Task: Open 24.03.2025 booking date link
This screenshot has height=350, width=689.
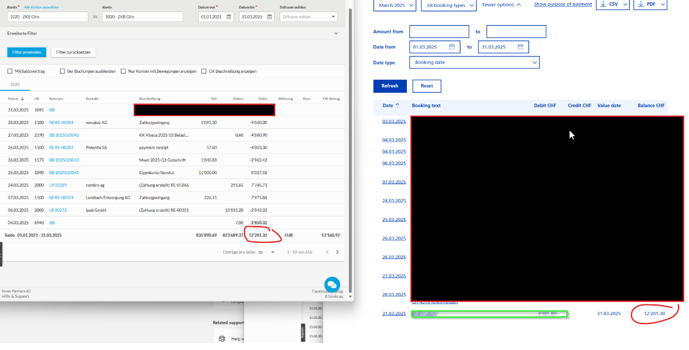Action: [394, 201]
